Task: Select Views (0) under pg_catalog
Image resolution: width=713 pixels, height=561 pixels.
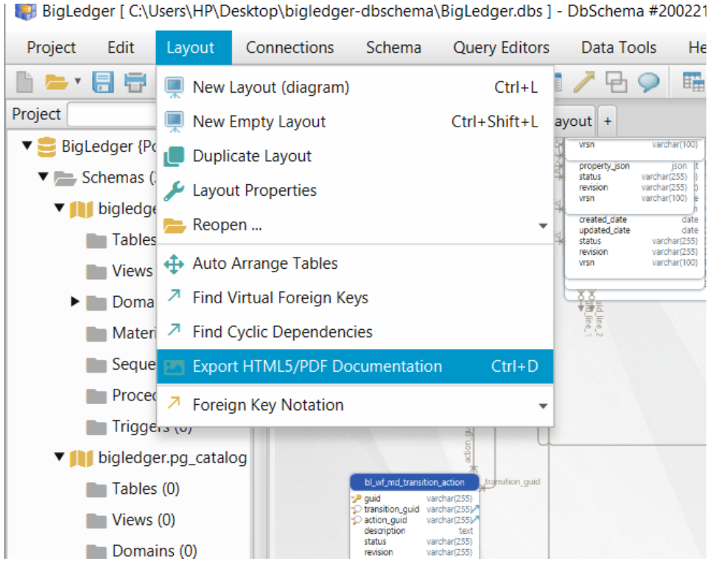Action: click(131, 520)
